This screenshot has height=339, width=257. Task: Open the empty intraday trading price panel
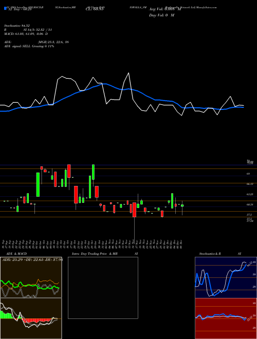(103, 288)
